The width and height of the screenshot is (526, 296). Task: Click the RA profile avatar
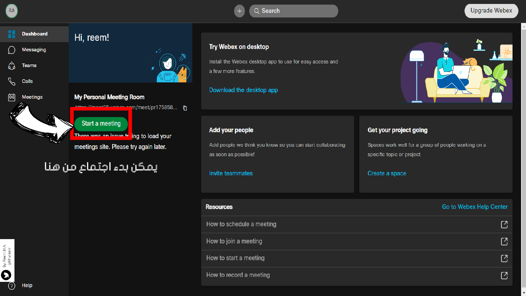point(12,11)
